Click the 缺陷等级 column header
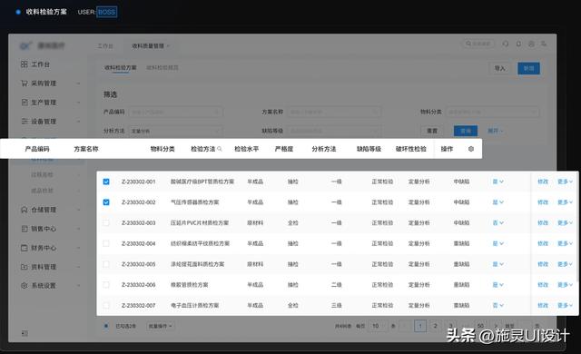Screen dimensions: 581x354 coord(369,149)
